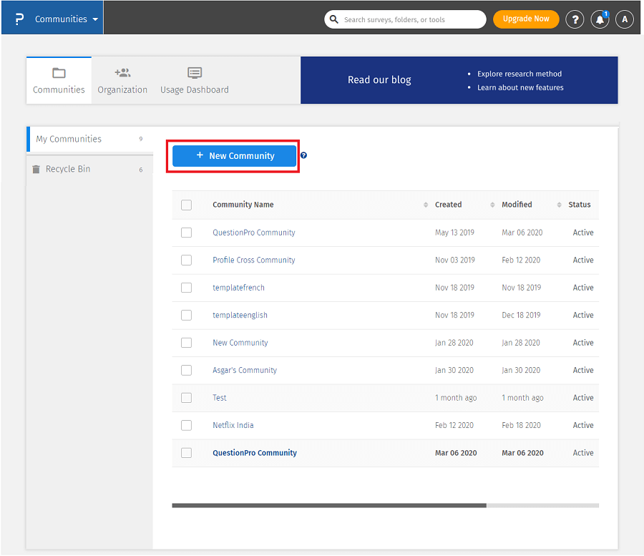Select the Profile Cross Community checkbox
The height and width of the screenshot is (556, 644).
click(x=186, y=260)
